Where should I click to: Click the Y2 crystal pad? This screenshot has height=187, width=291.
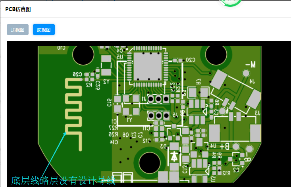tap(106, 71)
